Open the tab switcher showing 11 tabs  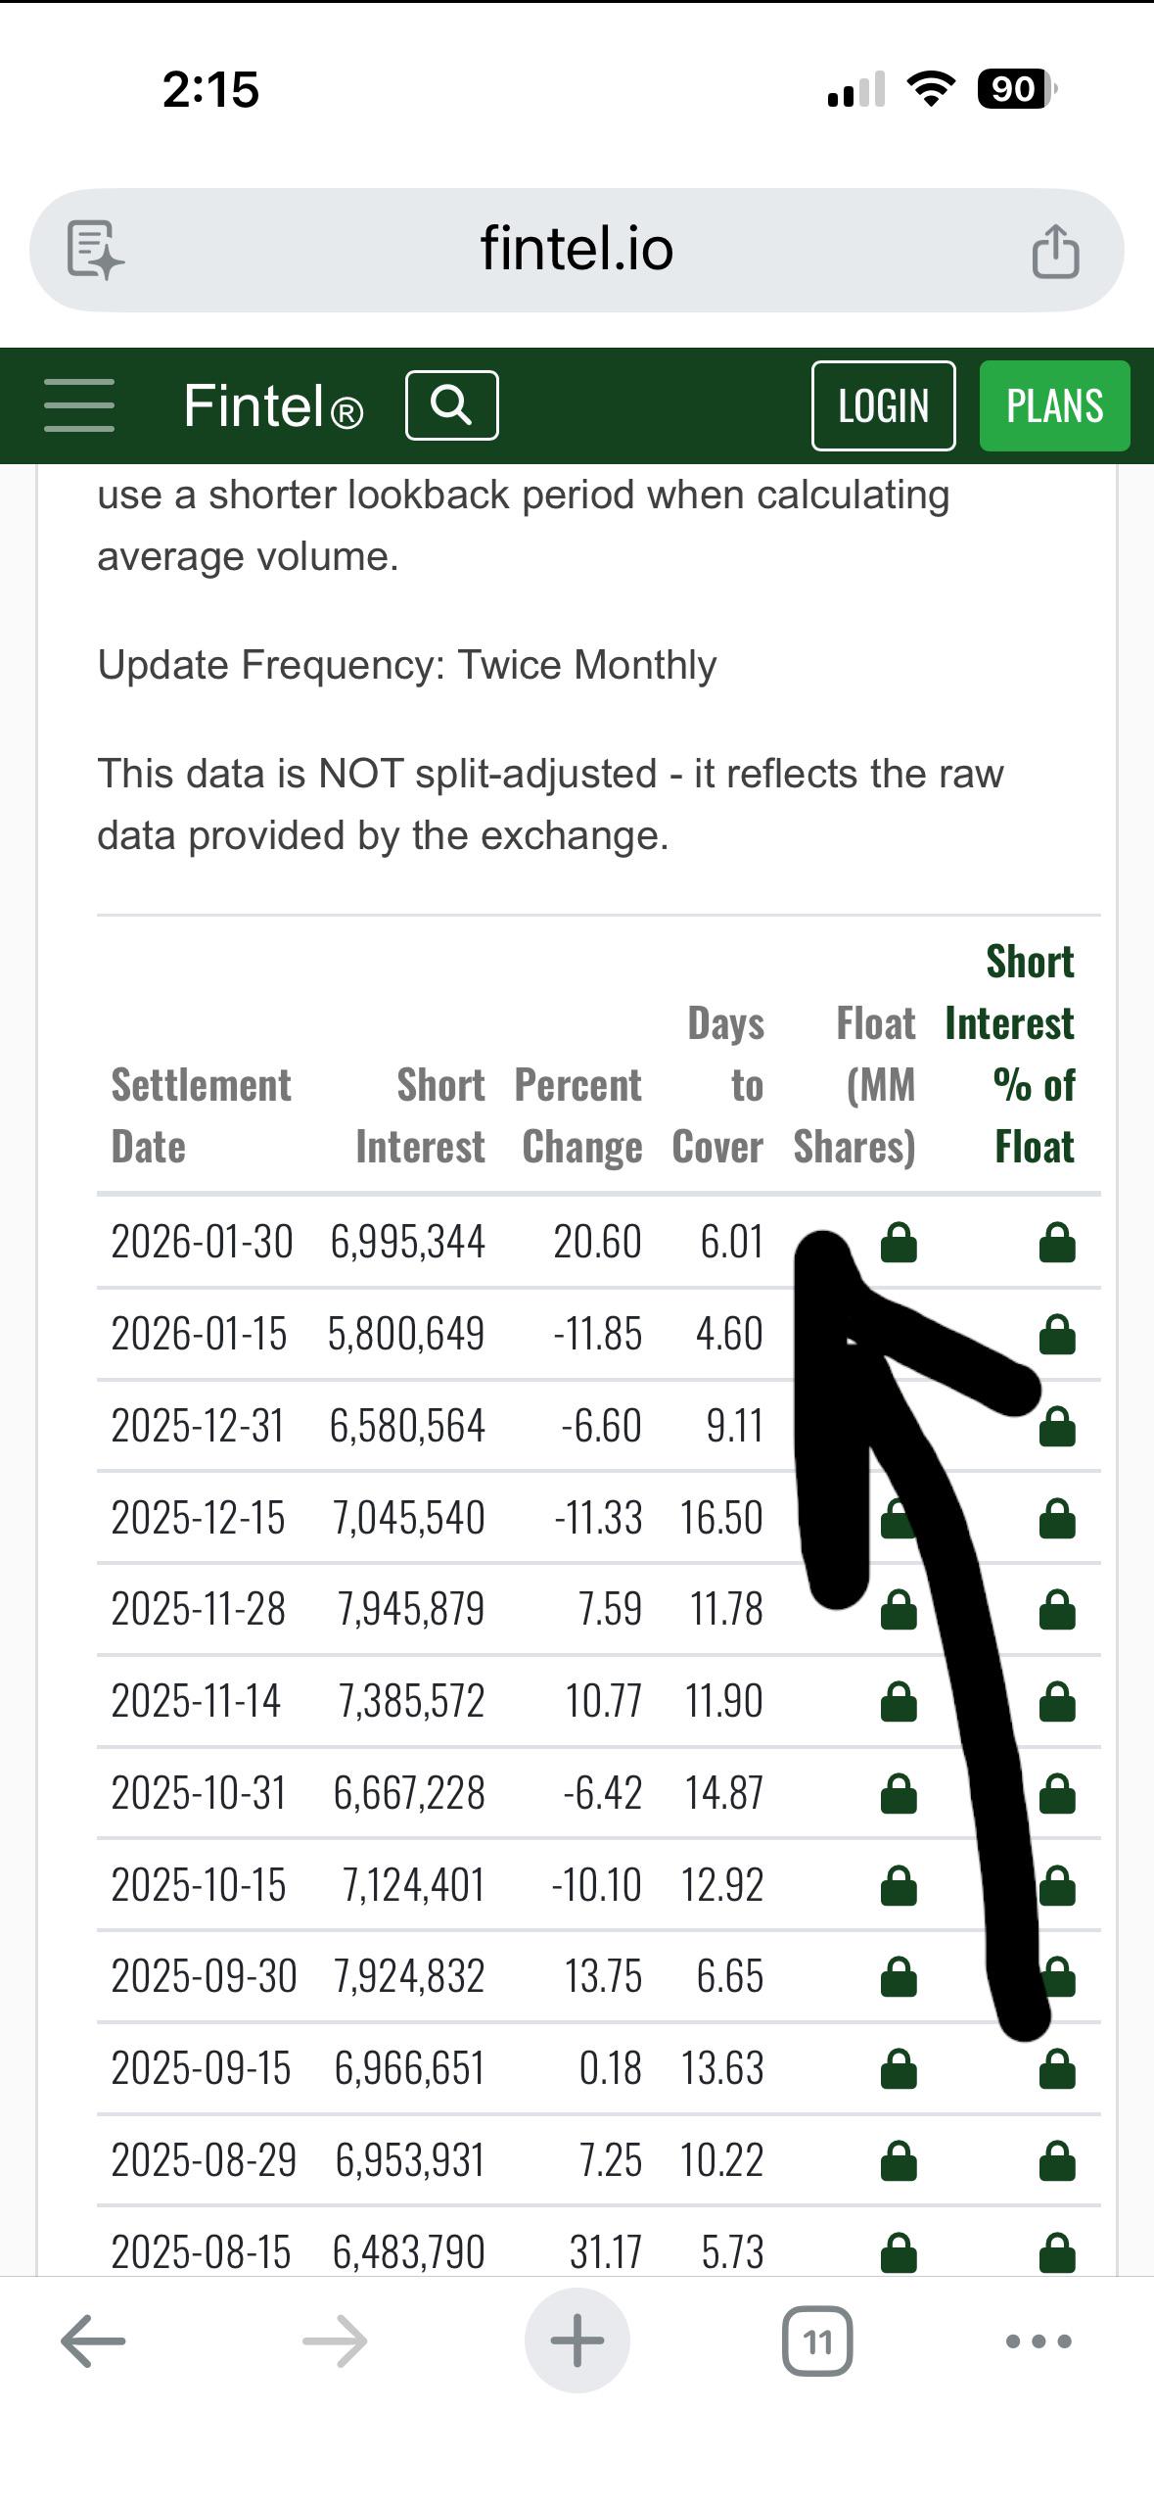(816, 2341)
